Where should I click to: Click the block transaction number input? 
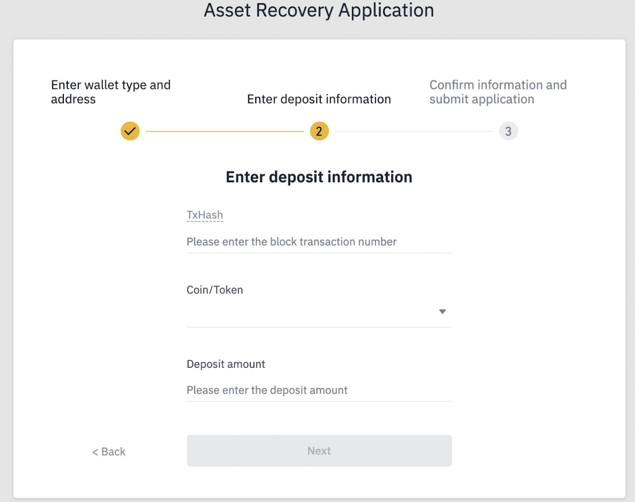(319, 243)
